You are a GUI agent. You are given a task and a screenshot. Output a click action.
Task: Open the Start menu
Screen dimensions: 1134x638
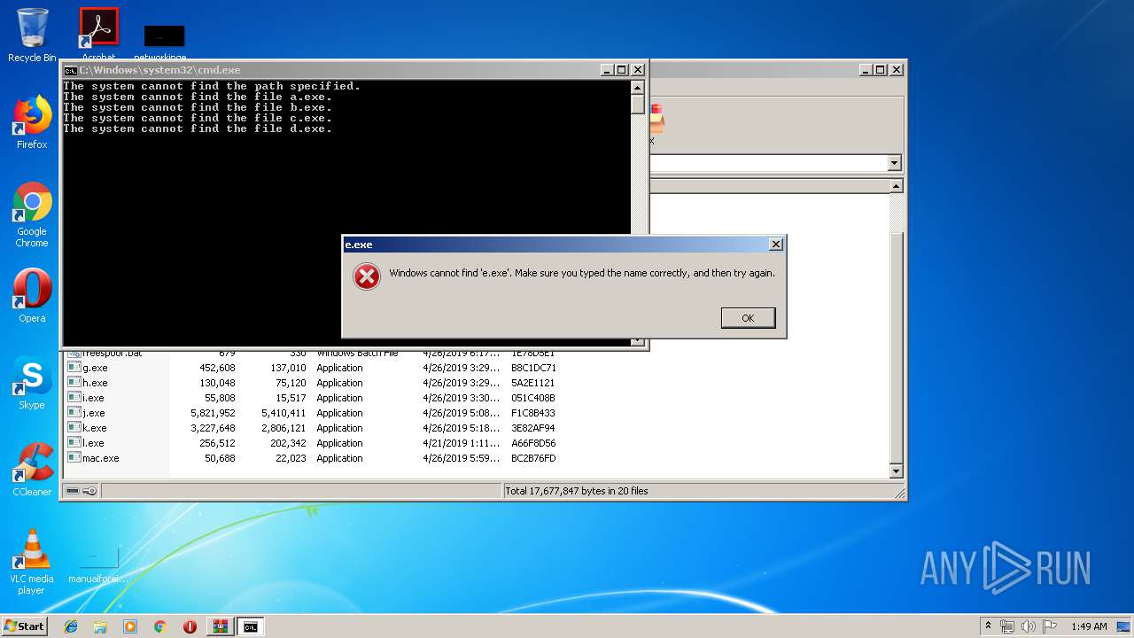(24, 626)
